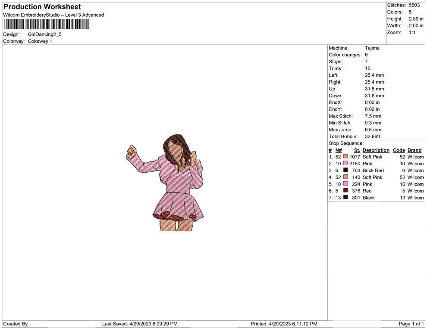Click the Colorway 1 label
This screenshot has height=328, width=427.
click(40, 41)
